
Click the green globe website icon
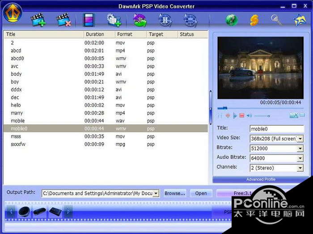(x=232, y=20)
